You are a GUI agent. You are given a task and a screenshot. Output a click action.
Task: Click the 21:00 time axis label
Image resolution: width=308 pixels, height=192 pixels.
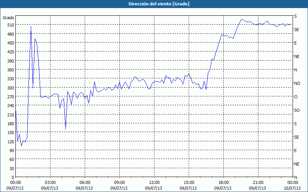(258, 183)
